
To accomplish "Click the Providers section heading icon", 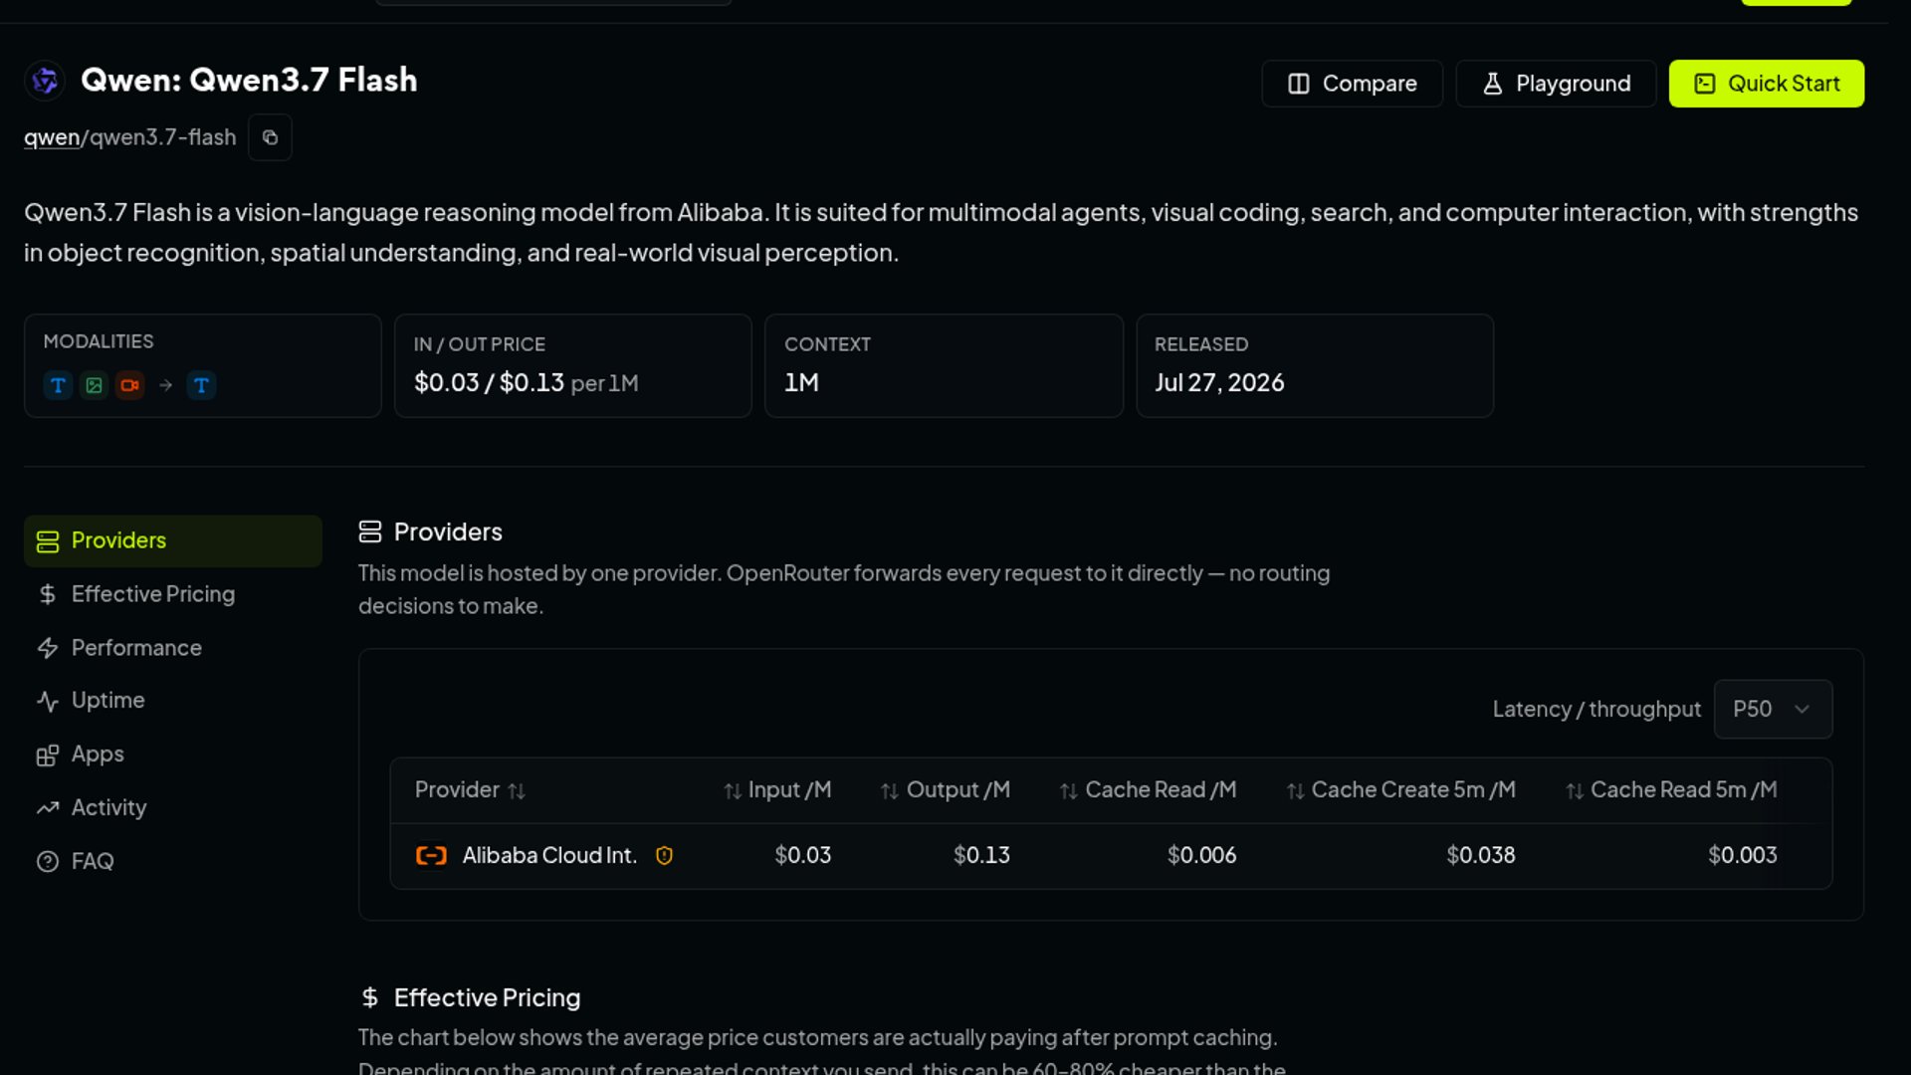I will pos(370,532).
